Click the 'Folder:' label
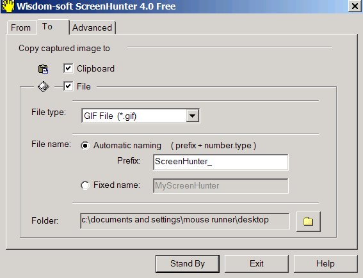This screenshot has height=278, width=363. [x=45, y=220]
